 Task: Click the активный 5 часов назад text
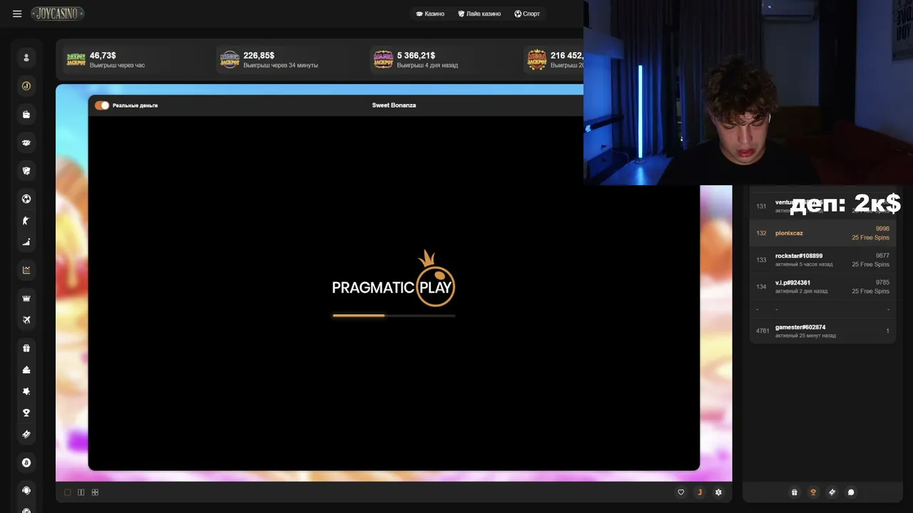(804, 264)
